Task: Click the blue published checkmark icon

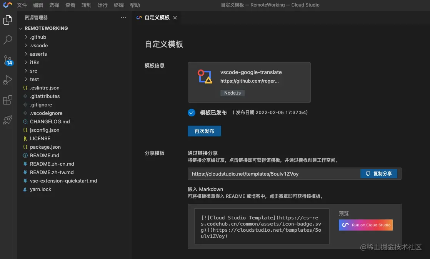Action: [192, 113]
